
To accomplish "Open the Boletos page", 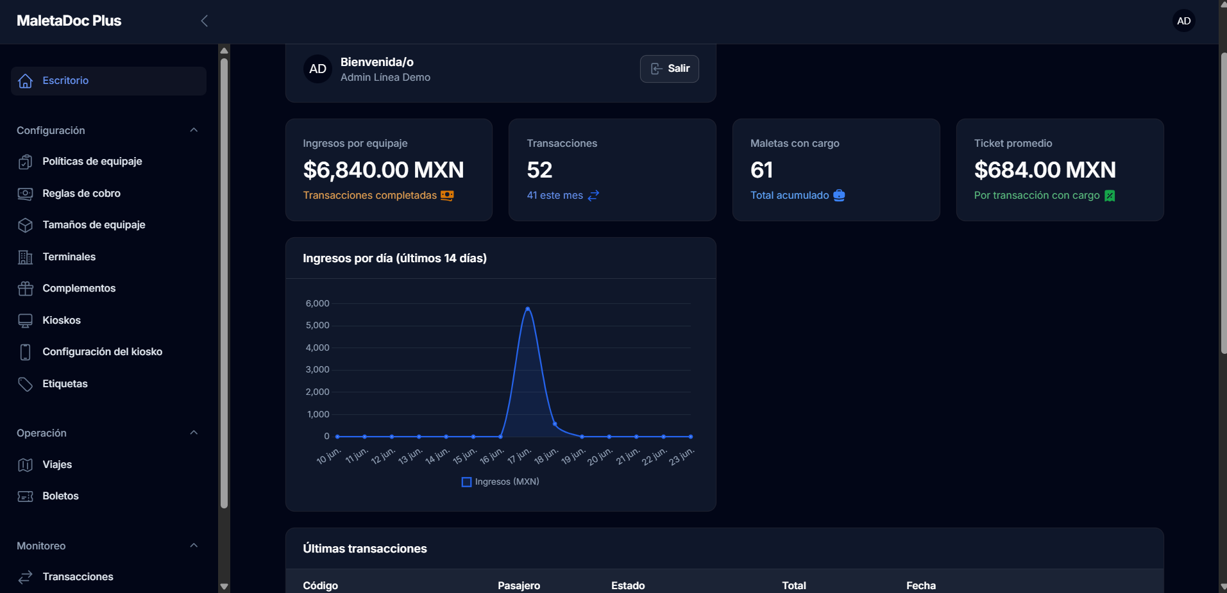I will [108, 496].
